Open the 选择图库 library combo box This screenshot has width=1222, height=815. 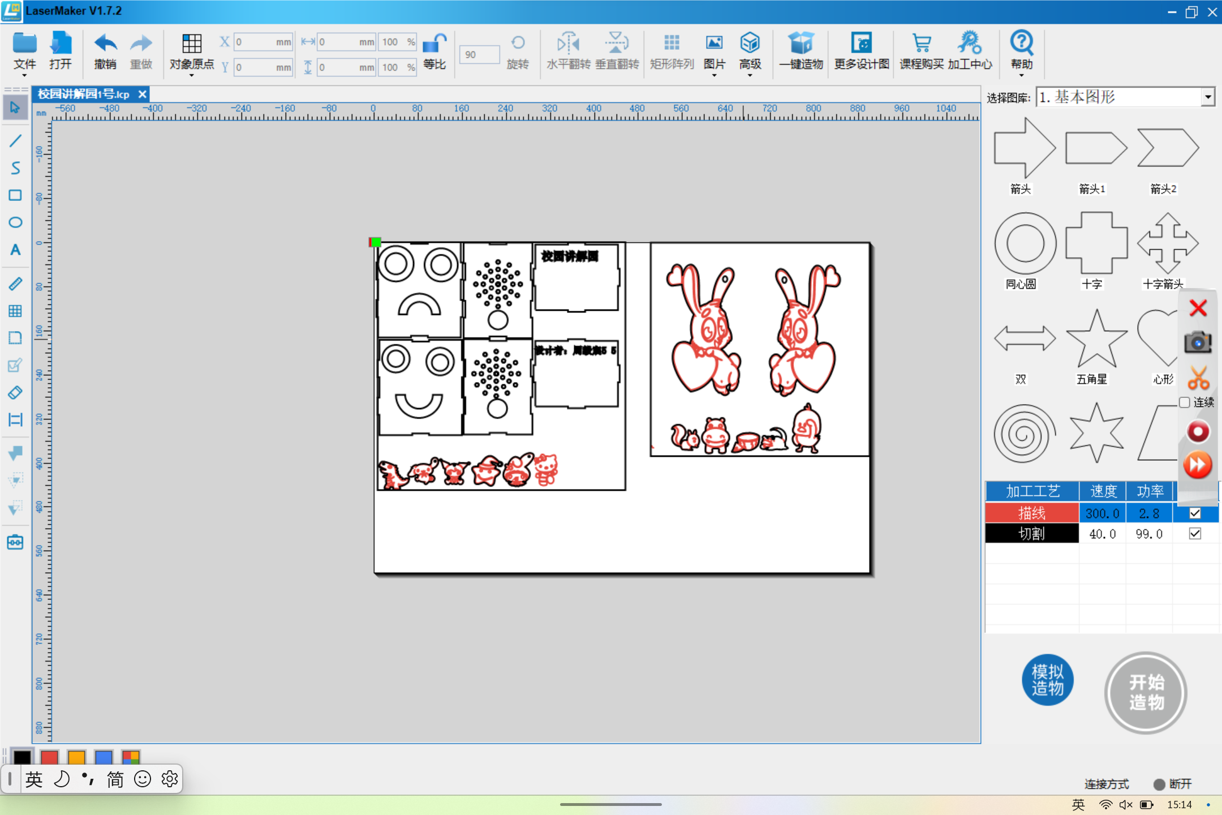1125,97
